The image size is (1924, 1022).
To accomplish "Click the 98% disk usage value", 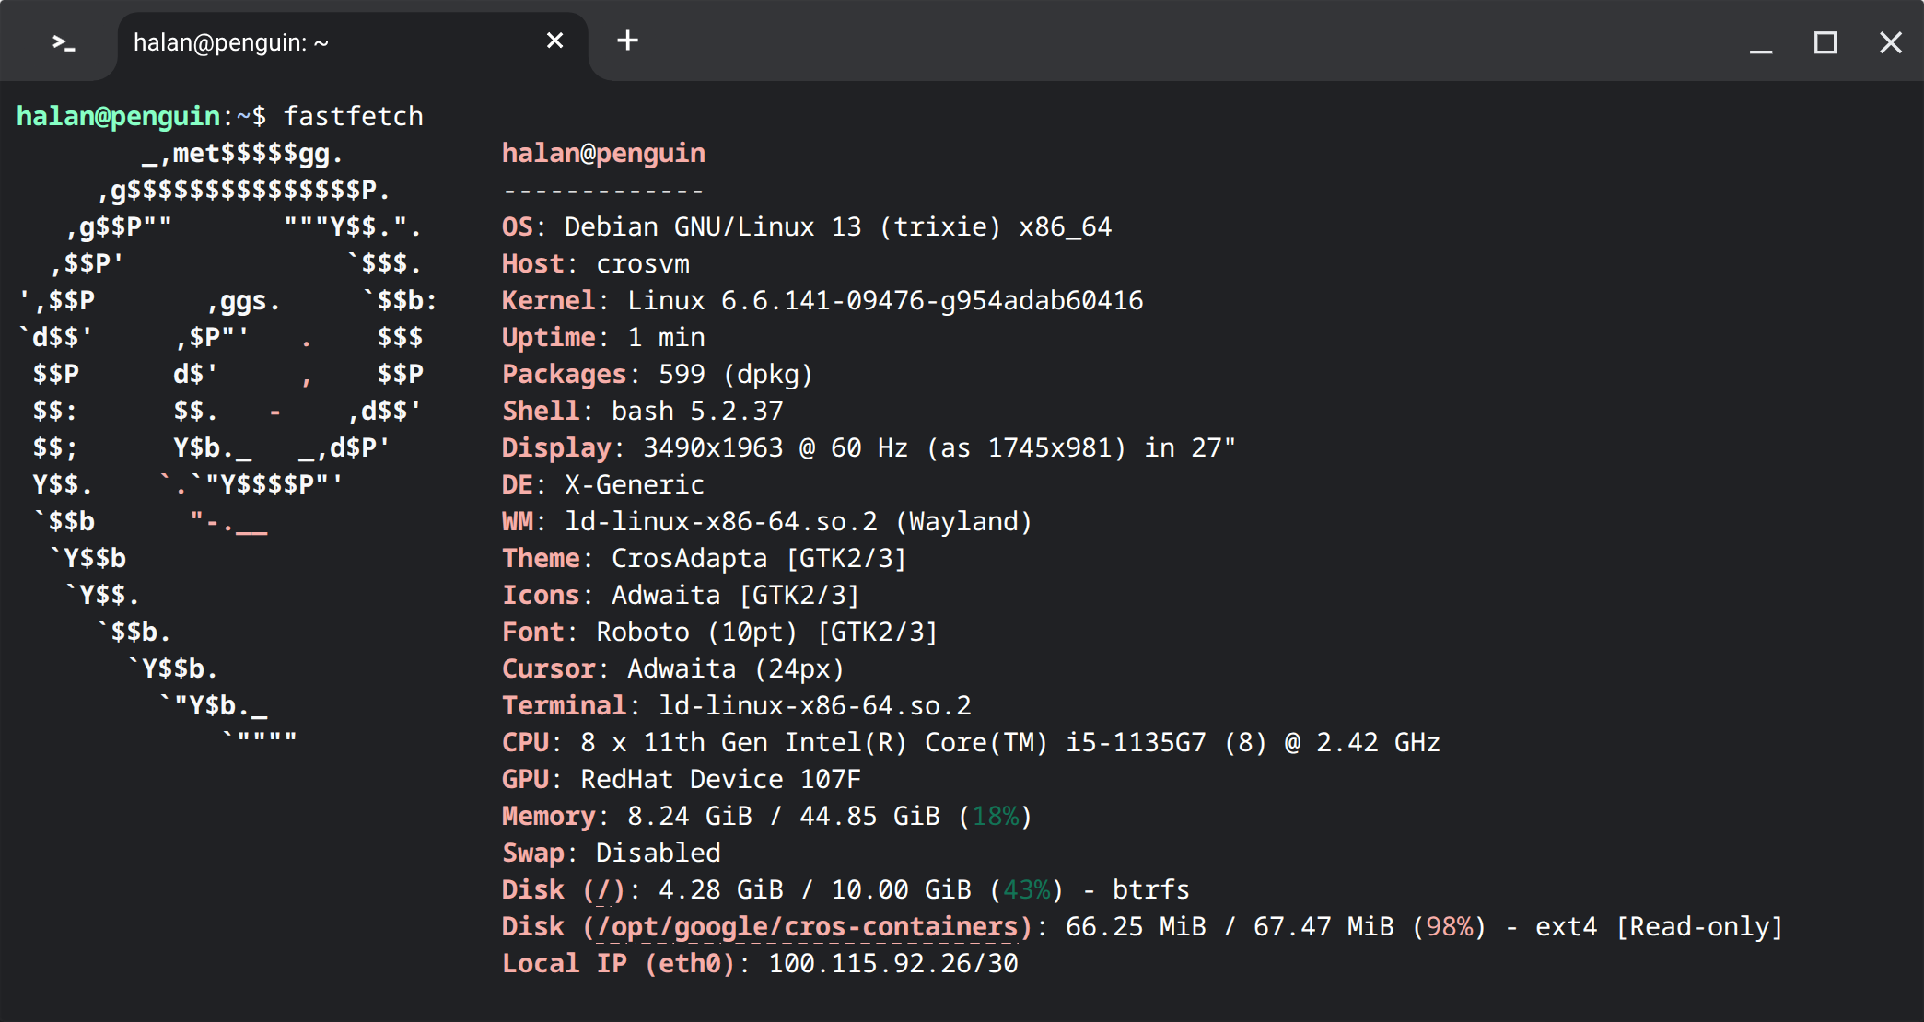I will pyautogui.click(x=1449, y=926).
